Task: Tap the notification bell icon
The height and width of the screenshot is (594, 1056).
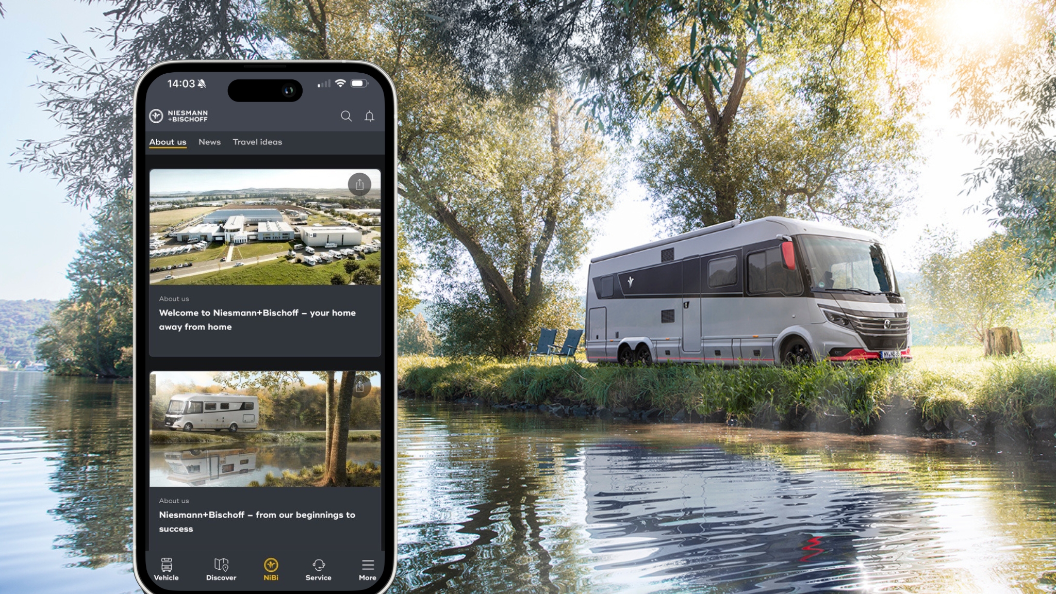Action: click(370, 116)
